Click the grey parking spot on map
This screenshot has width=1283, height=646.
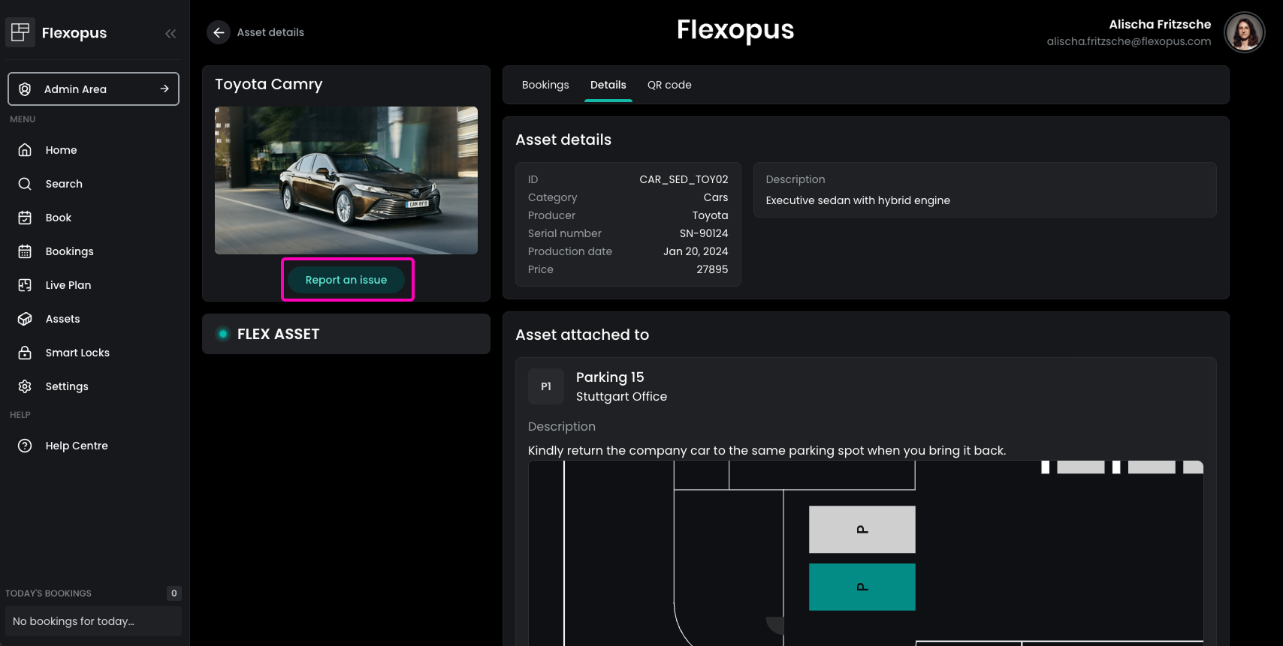tap(862, 529)
